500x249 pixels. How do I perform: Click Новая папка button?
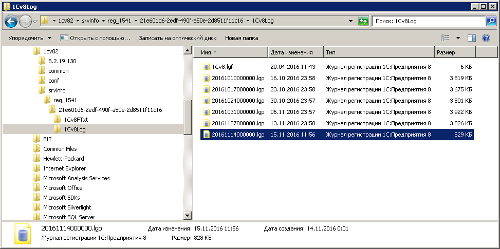point(242,38)
